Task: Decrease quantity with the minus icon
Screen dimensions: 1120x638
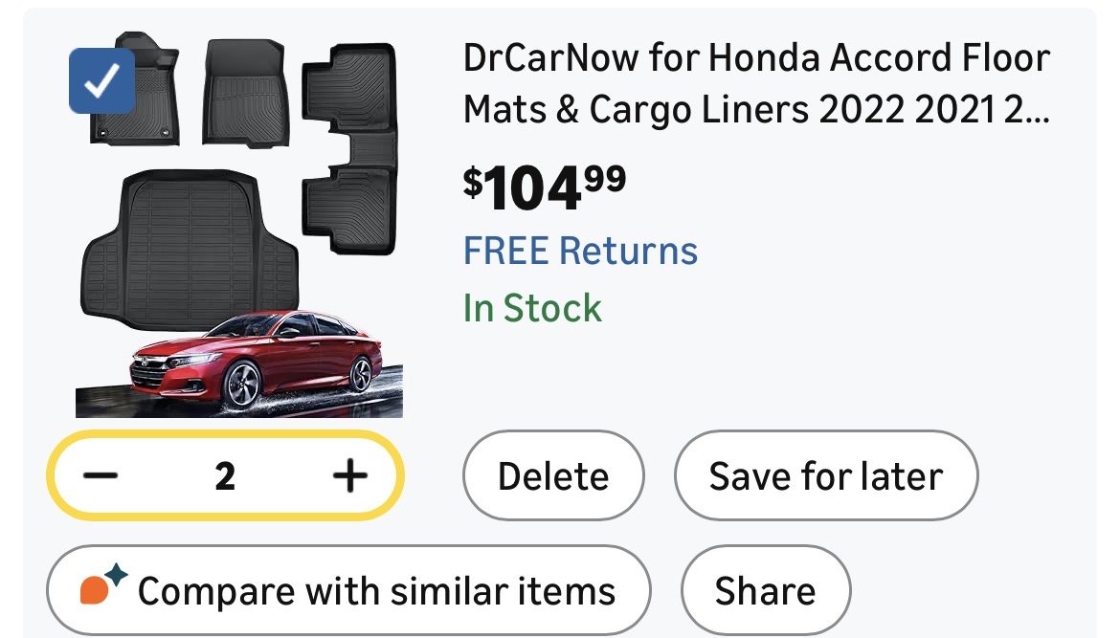Action: [101, 475]
